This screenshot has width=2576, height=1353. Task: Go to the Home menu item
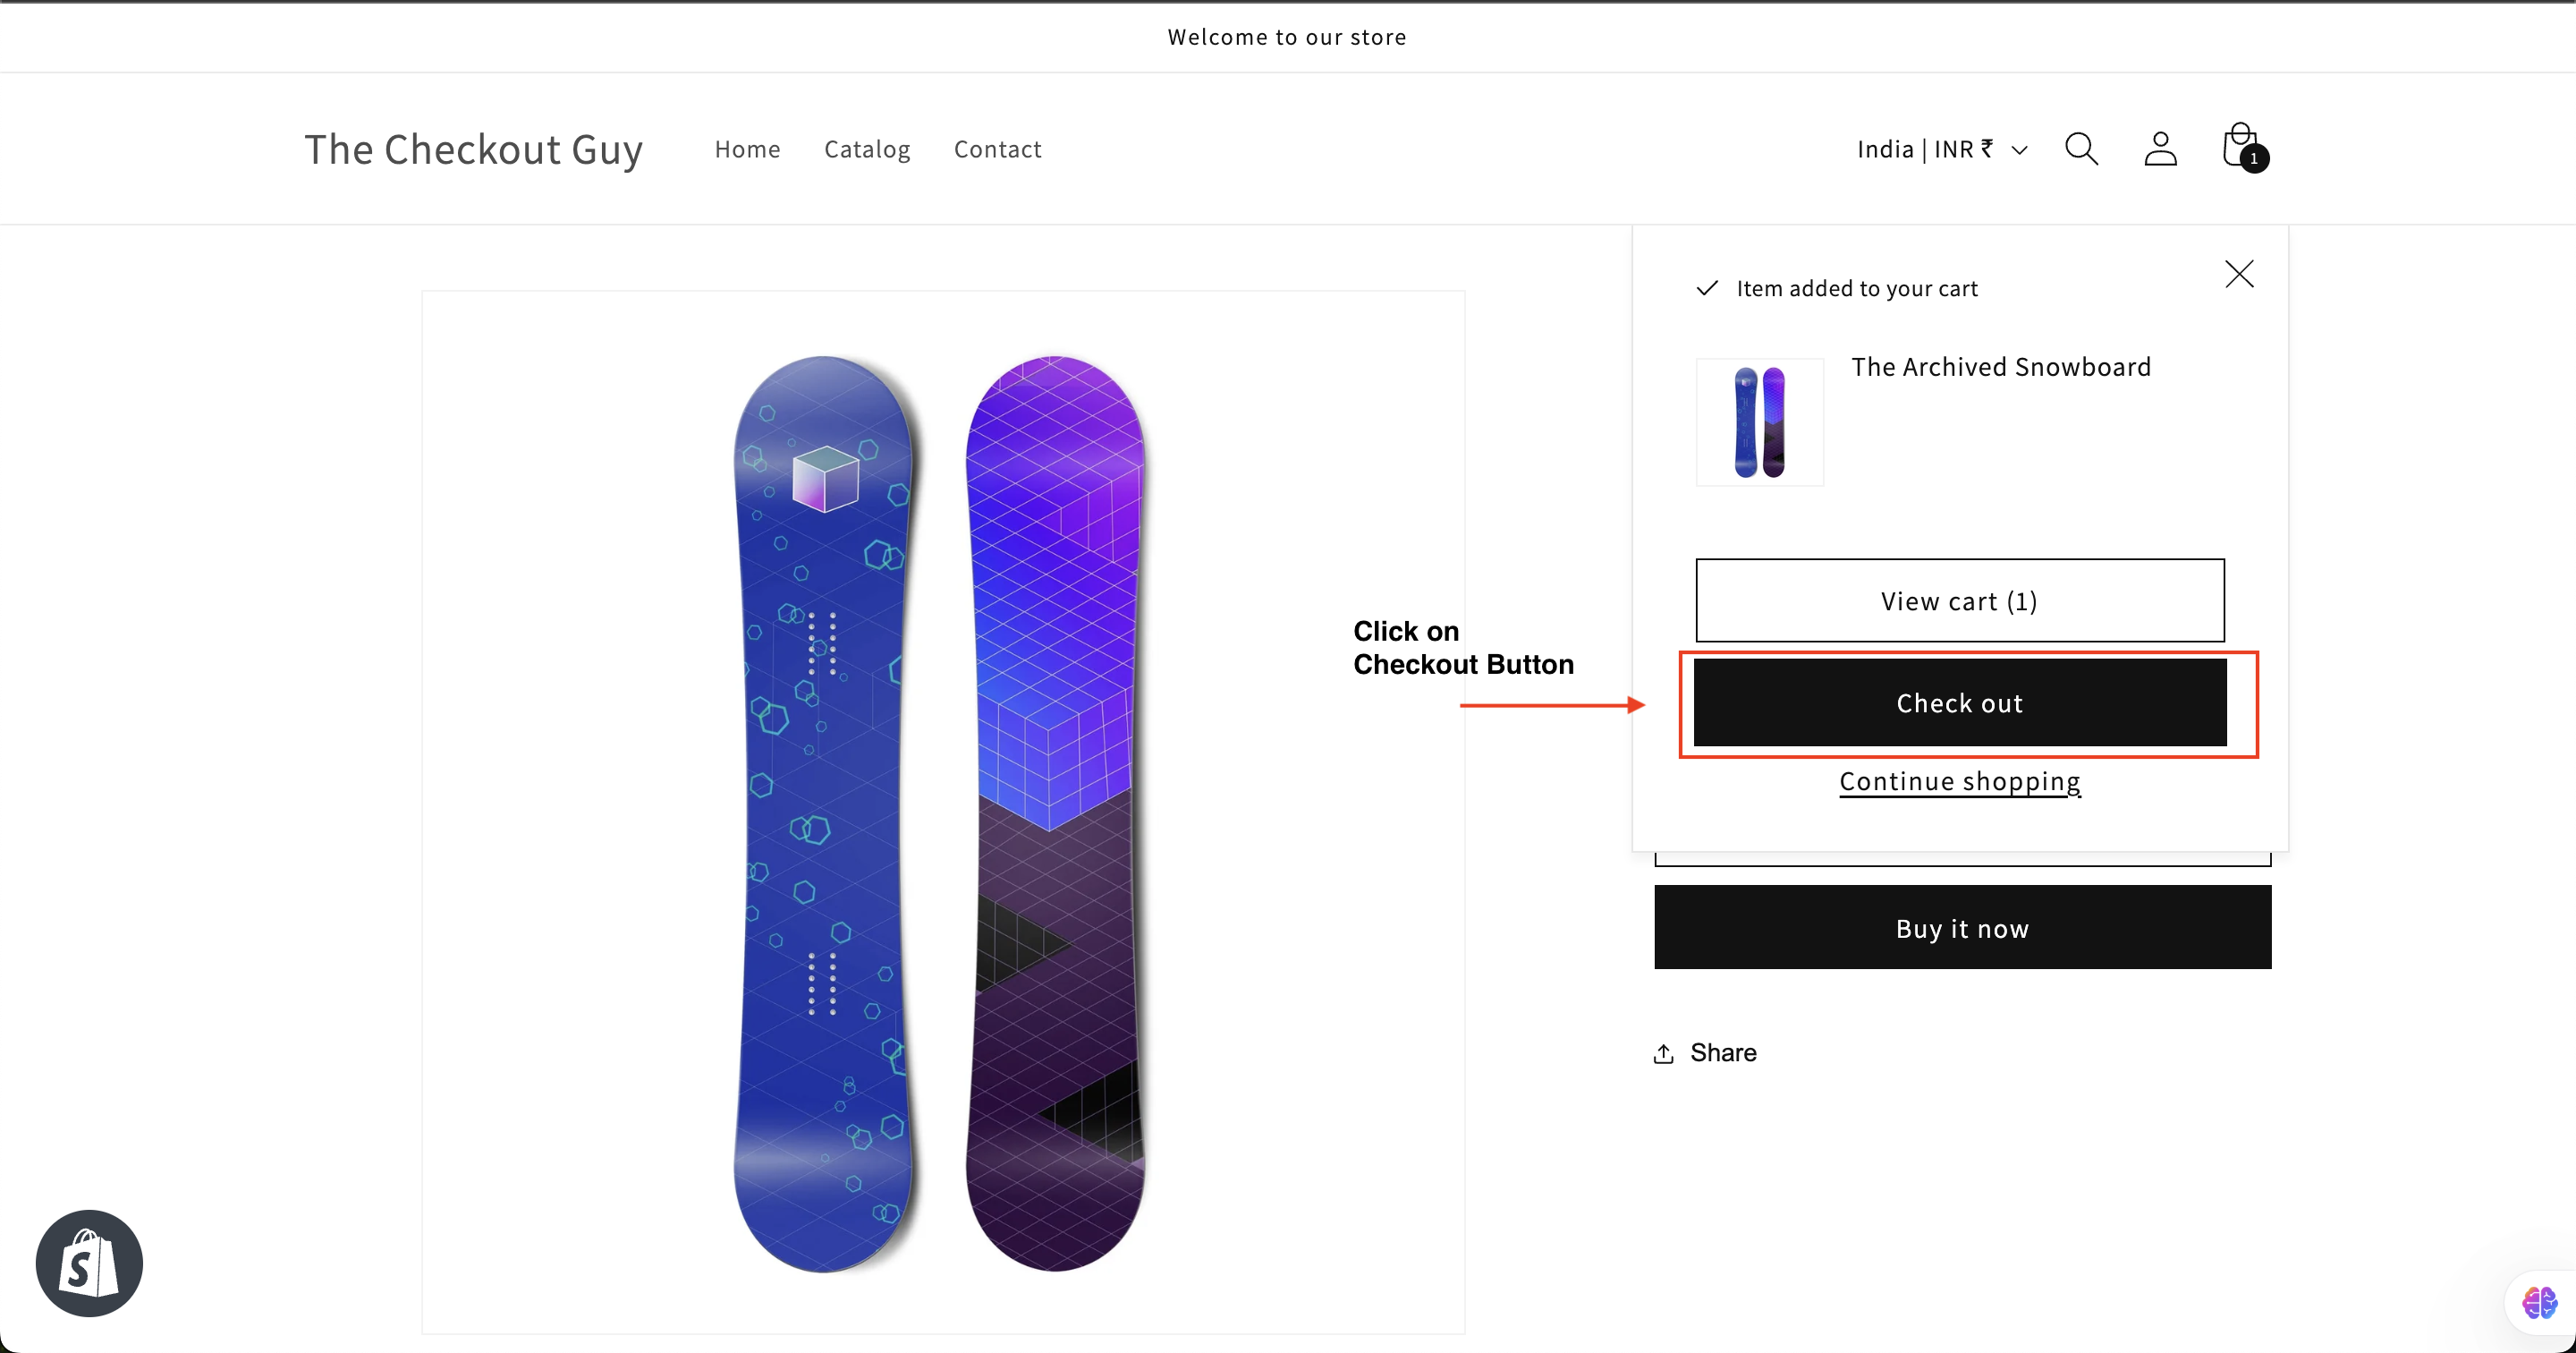[x=747, y=149]
